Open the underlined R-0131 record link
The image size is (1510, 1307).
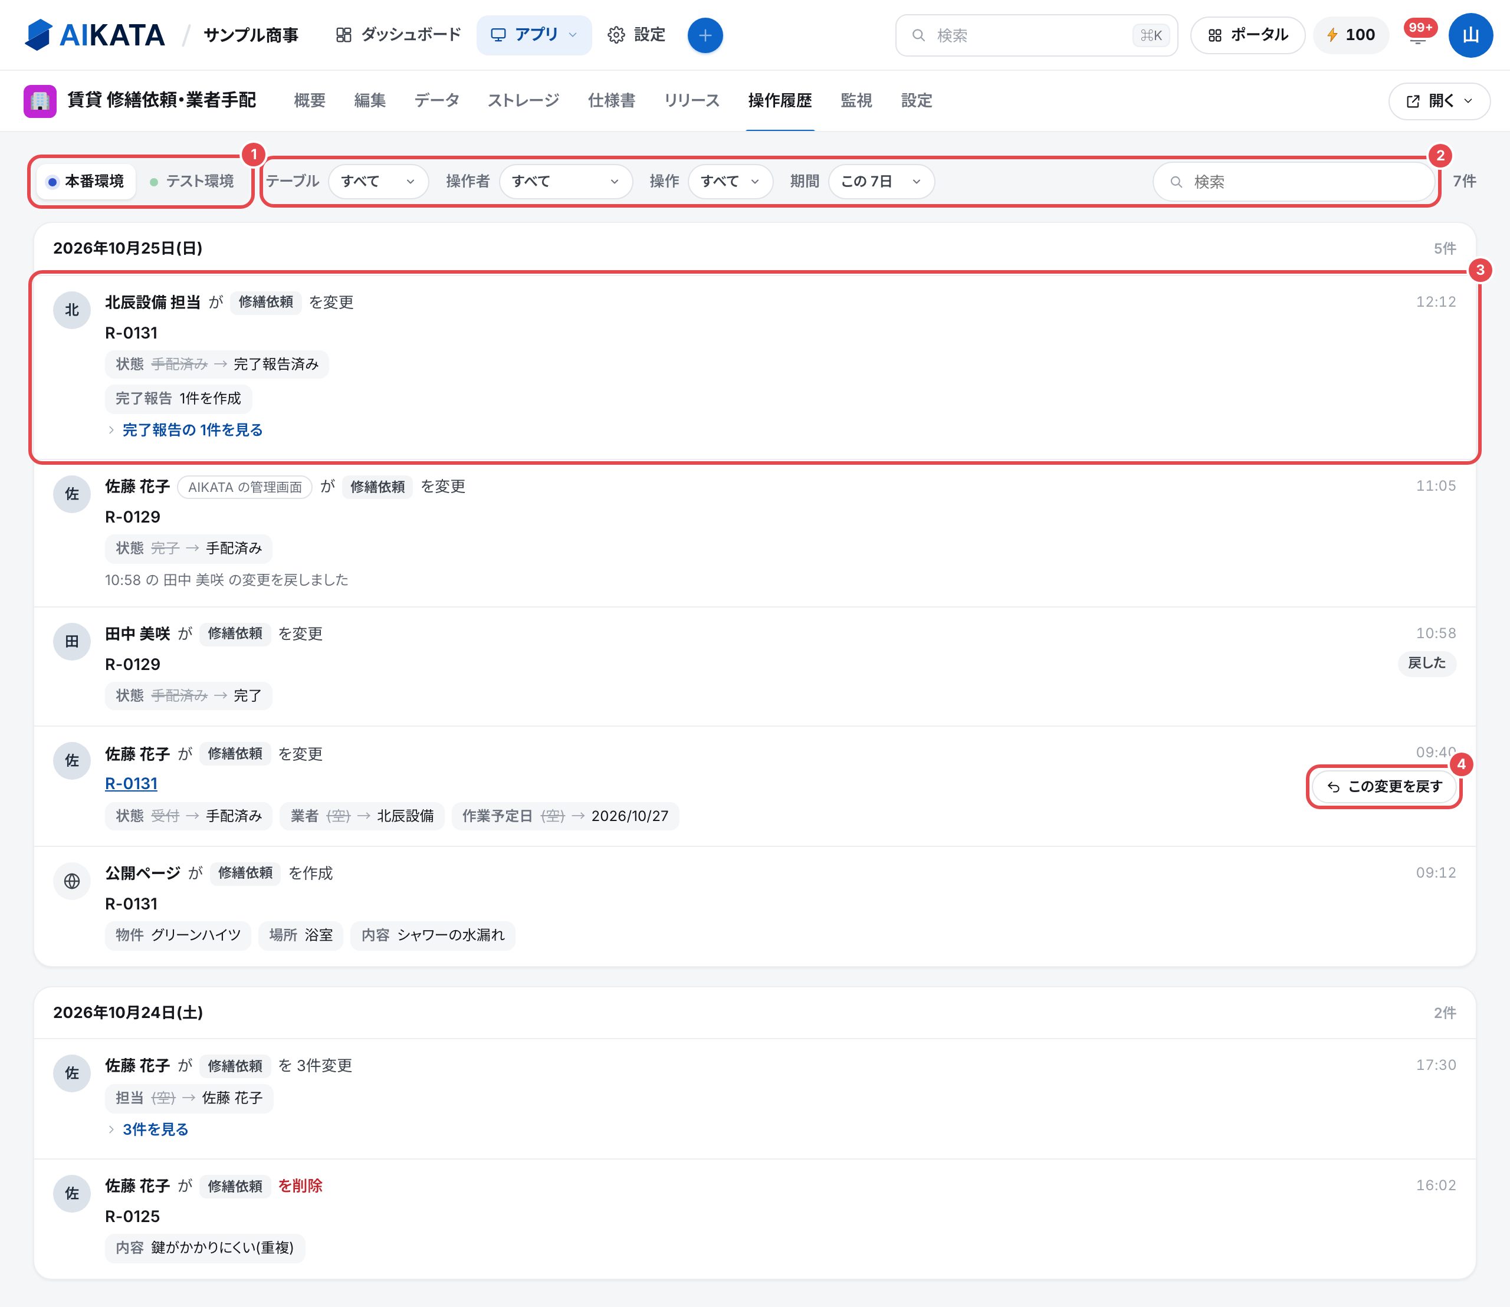coord(132,784)
